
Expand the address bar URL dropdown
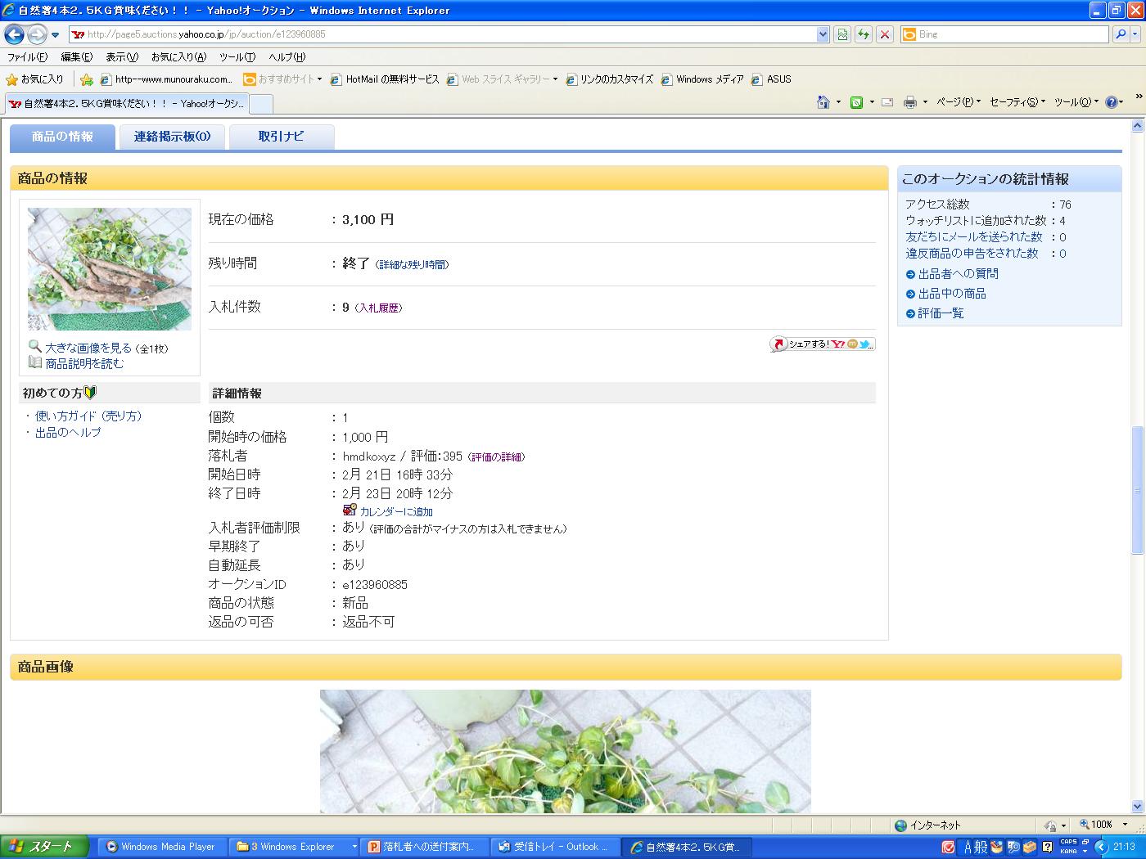(823, 34)
